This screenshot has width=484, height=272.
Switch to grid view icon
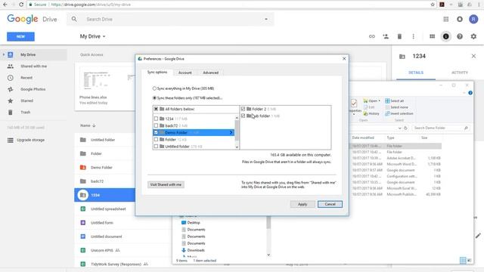click(432, 36)
